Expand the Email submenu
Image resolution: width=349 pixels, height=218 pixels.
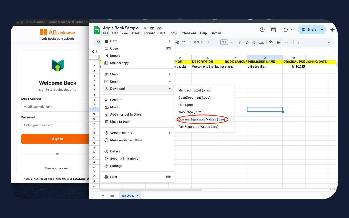click(138, 81)
